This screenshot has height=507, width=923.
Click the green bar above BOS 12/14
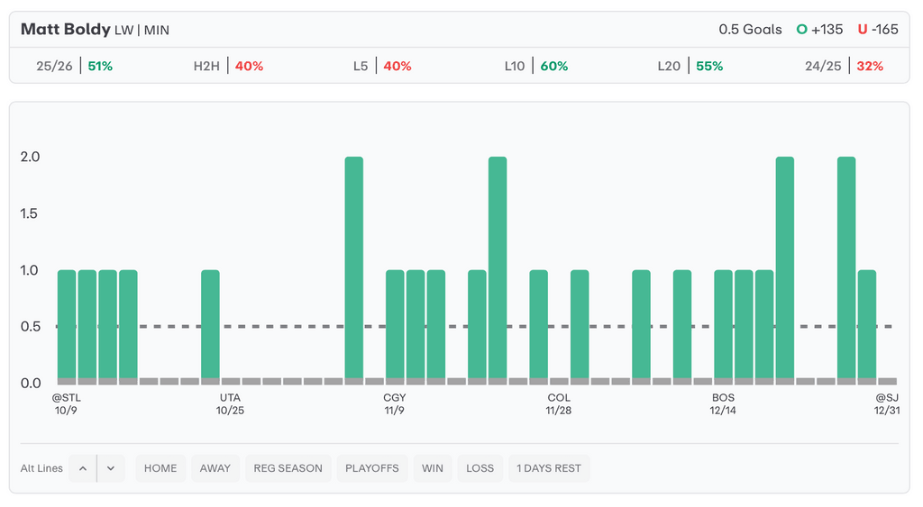[723, 324]
